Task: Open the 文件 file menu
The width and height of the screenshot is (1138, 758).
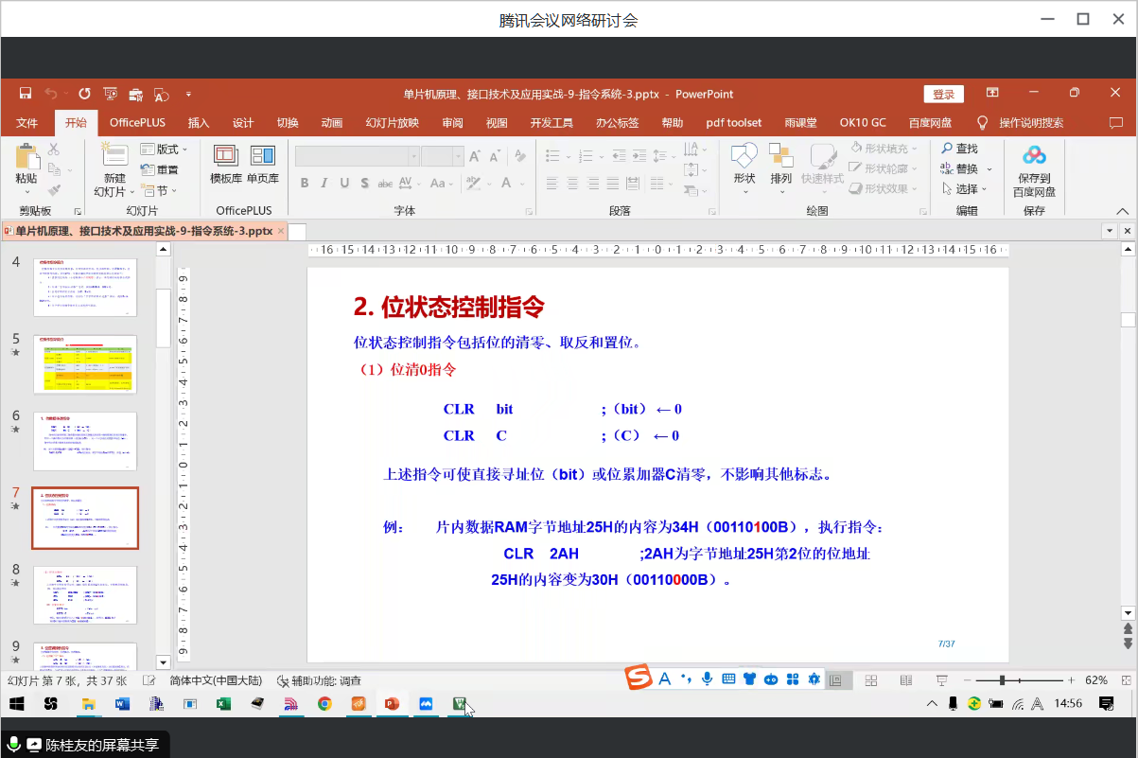Action: pyautogui.click(x=27, y=123)
